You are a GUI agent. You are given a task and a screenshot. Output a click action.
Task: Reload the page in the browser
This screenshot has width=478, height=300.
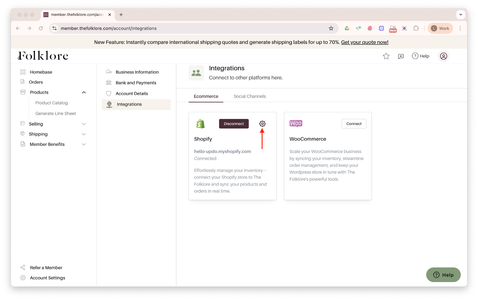point(41,28)
